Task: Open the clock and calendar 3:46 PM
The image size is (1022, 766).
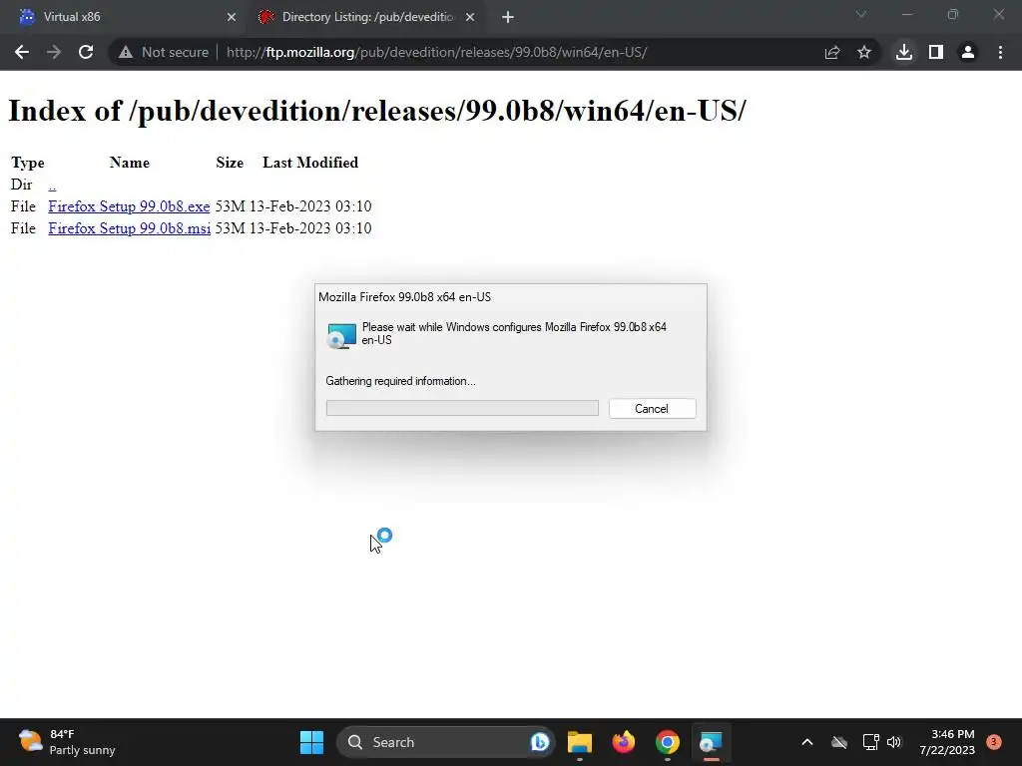Action: pos(947,742)
